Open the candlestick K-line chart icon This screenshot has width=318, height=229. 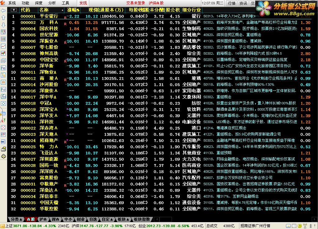(3, 53)
